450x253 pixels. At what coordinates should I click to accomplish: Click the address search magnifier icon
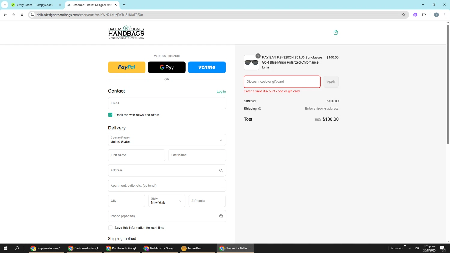pos(221,171)
